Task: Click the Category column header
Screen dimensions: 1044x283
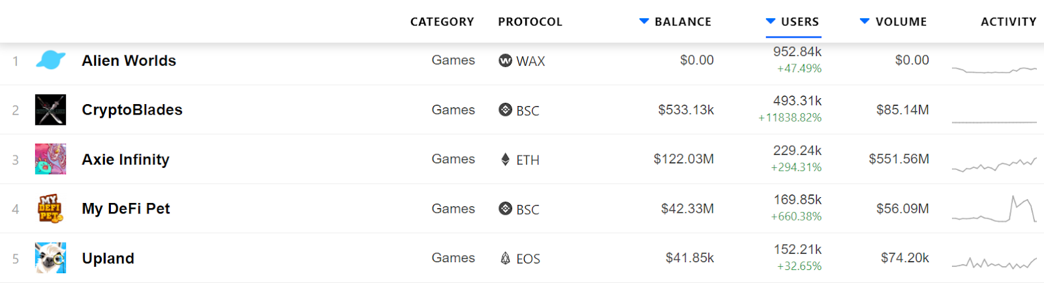Action: (442, 21)
